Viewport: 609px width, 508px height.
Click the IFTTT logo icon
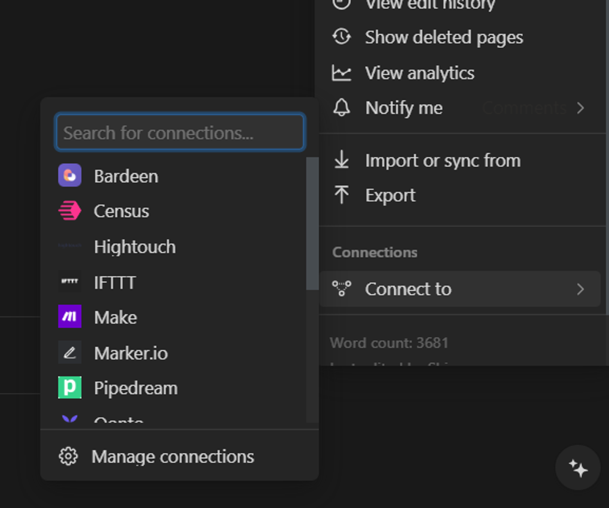coord(70,282)
